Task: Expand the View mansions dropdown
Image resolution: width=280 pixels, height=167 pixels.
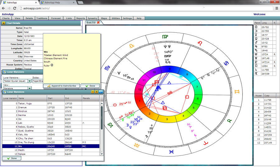Action: pyautogui.click(x=30, y=88)
